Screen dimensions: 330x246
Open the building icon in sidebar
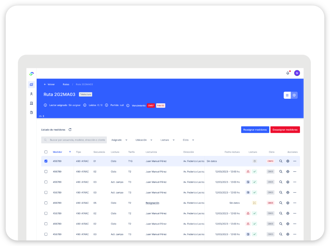point(31,103)
